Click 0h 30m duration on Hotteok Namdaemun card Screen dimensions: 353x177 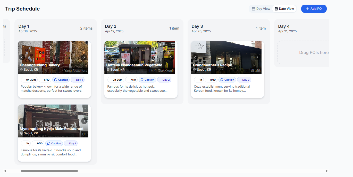pyautogui.click(x=116, y=80)
